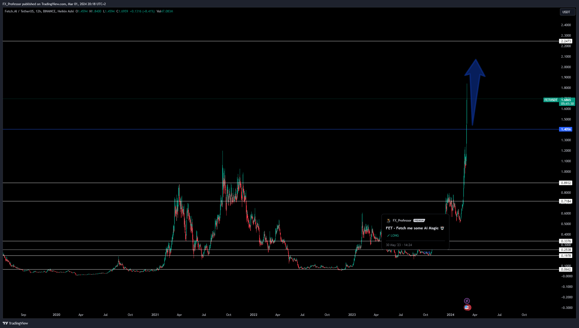
Task: Click the close value C1.6959
Action: (122, 11)
